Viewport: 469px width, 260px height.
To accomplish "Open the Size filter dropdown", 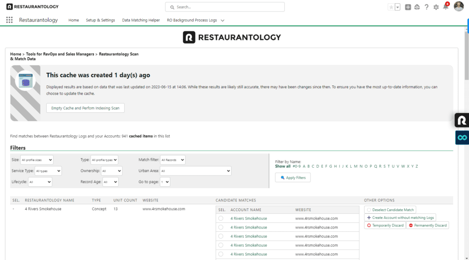I will [37, 160].
